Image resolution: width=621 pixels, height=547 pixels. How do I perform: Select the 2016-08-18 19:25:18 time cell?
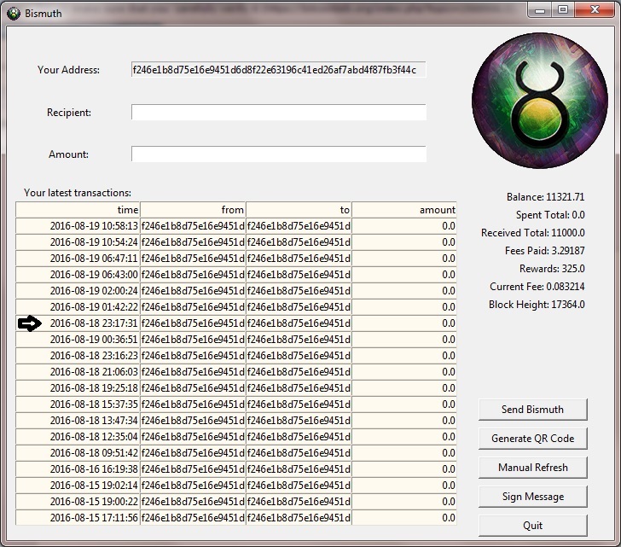[x=78, y=388]
